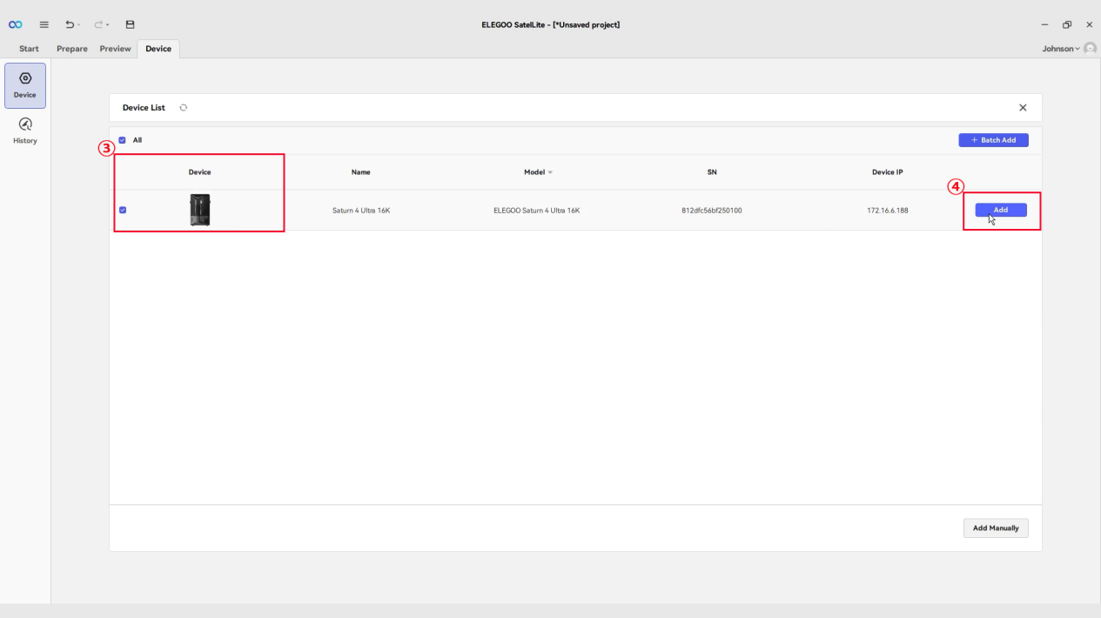Screen dimensions: 1101x618
Task: Select the model cell ELEGOO Saturn 4 Ultra 16K
Action: point(537,211)
